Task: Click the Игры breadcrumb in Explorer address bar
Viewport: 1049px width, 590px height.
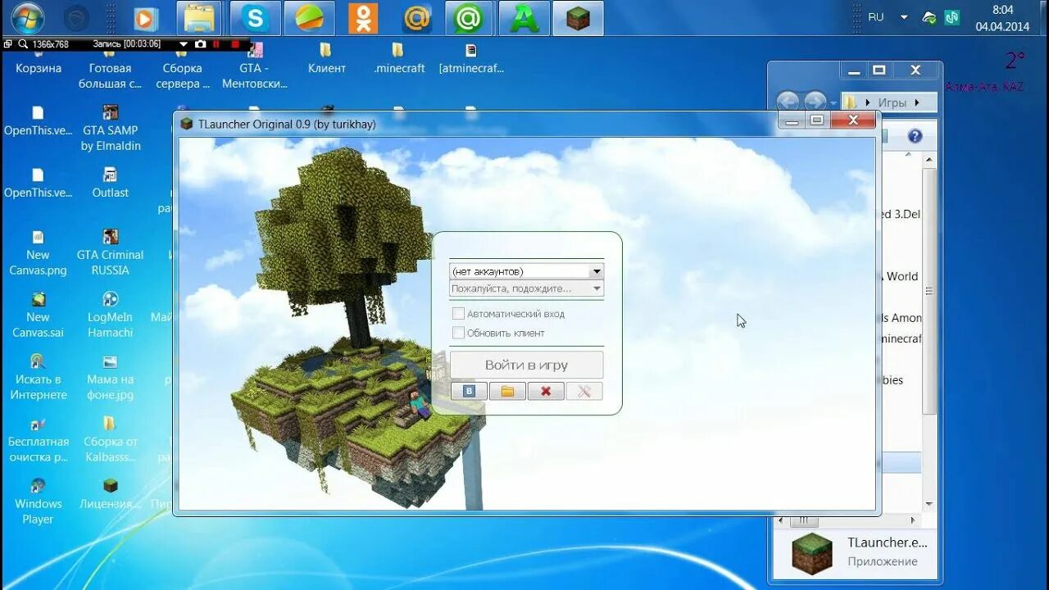Action: (892, 102)
